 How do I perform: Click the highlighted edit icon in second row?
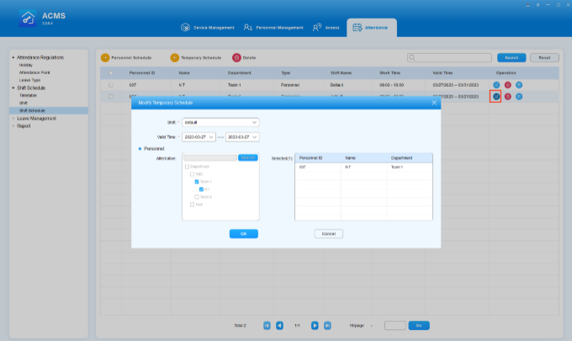pyautogui.click(x=496, y=97)
